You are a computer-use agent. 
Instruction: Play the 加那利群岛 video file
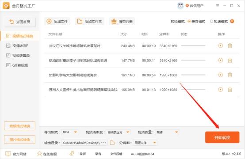point(221,75)
